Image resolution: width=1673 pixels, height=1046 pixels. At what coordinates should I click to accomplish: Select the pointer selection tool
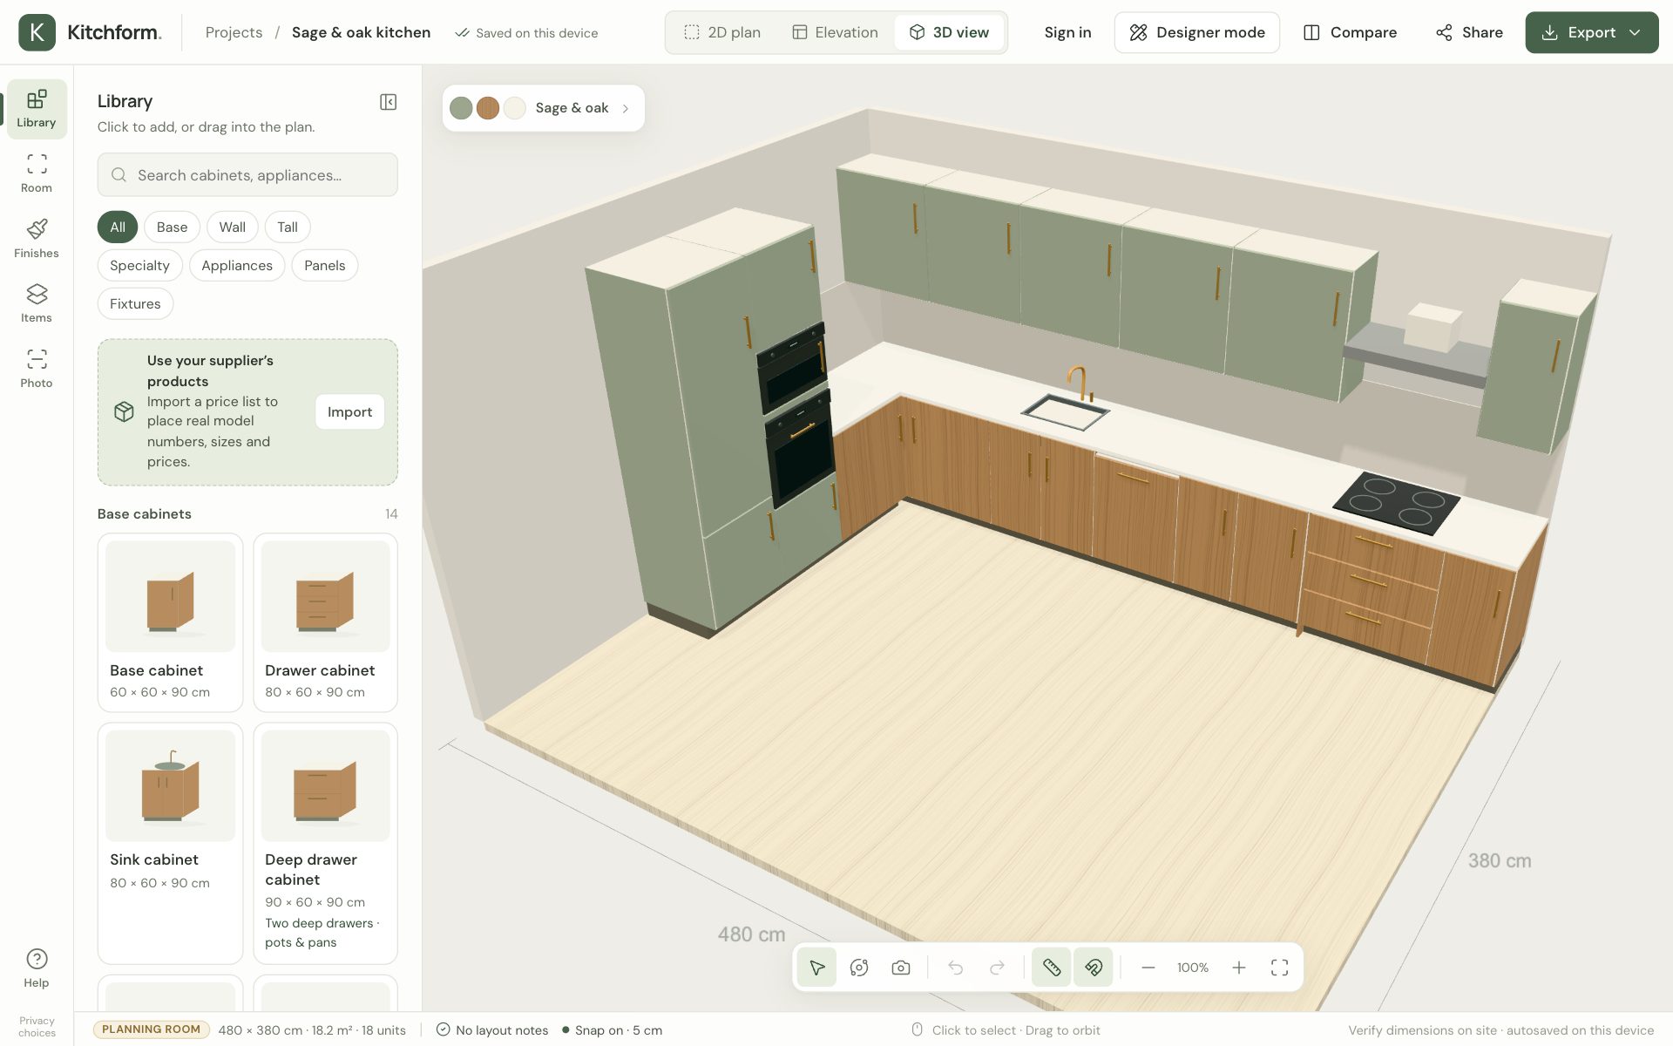pyautogui.click(x=816, y=968)
